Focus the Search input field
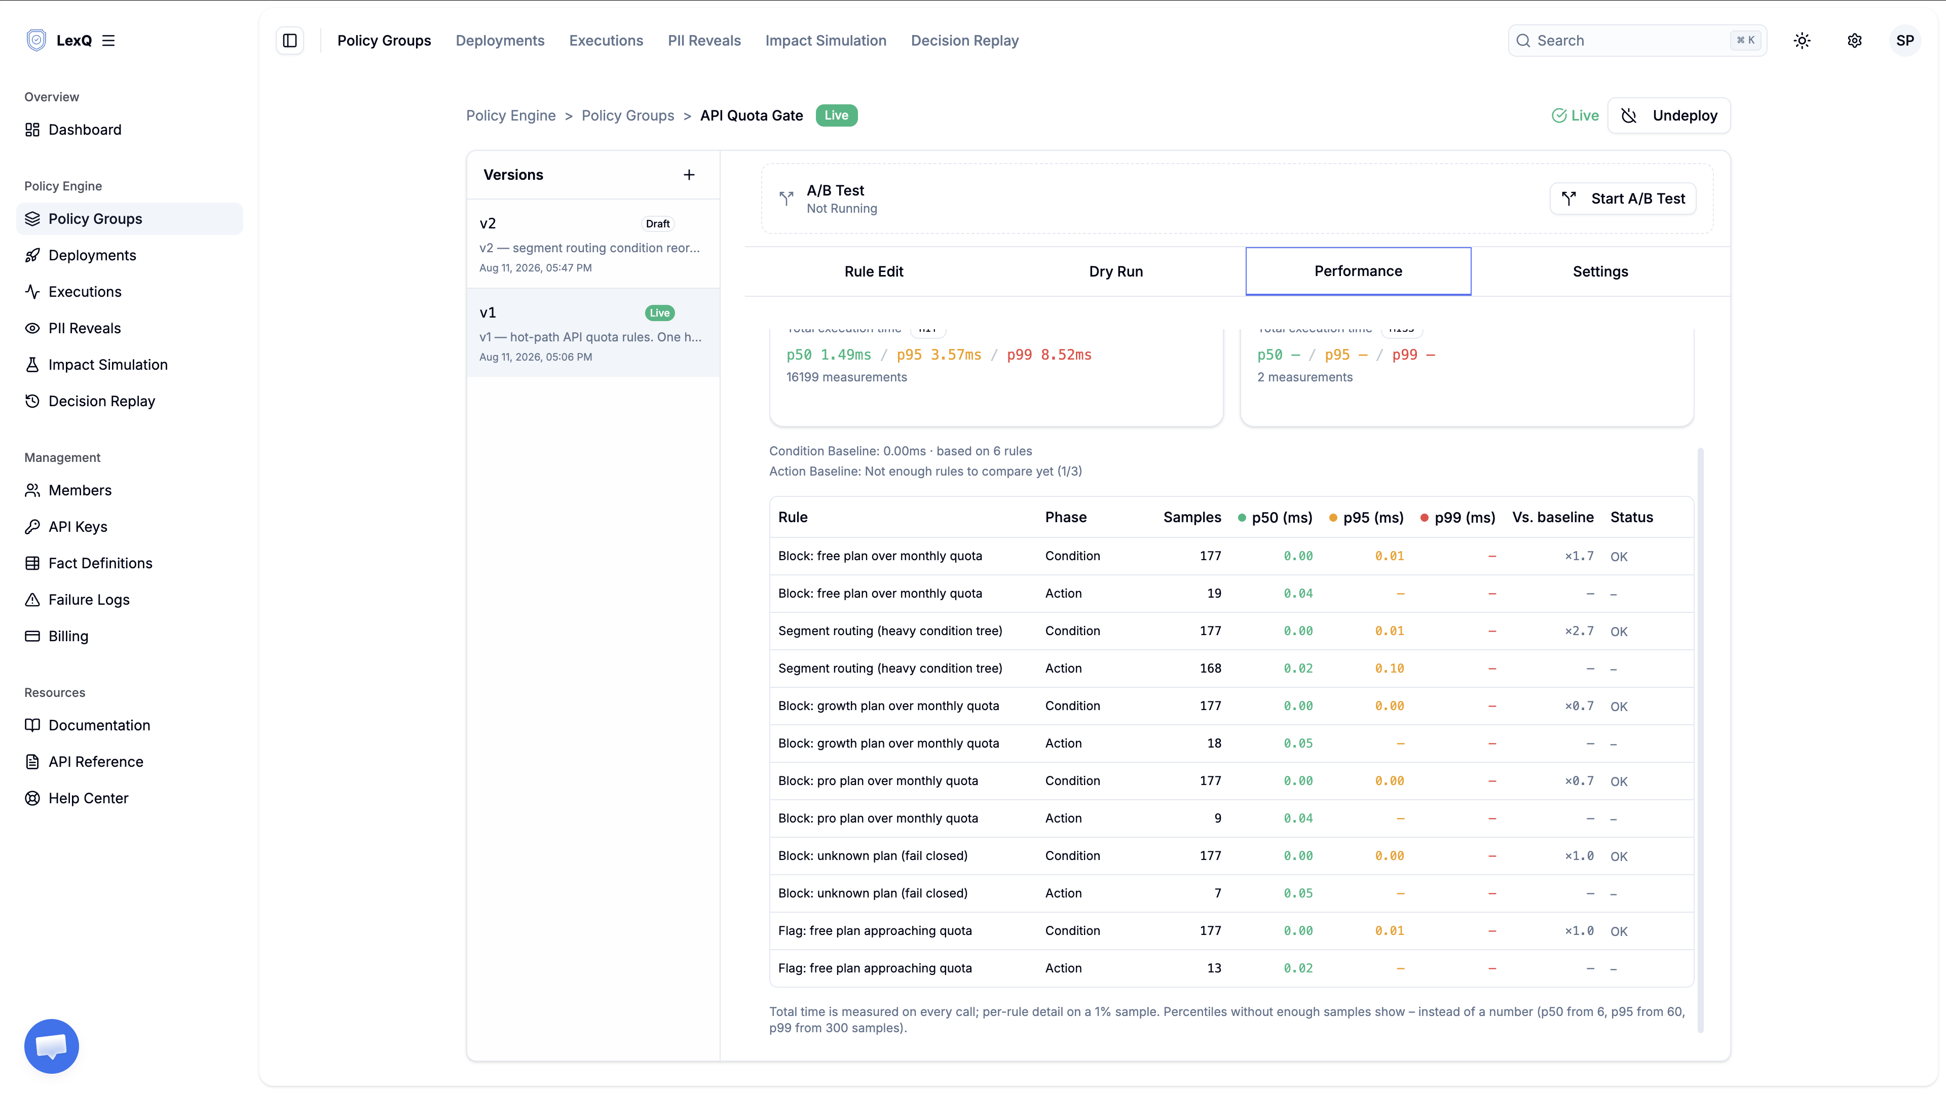The image size is (1946, 1094). point(1637,41)
